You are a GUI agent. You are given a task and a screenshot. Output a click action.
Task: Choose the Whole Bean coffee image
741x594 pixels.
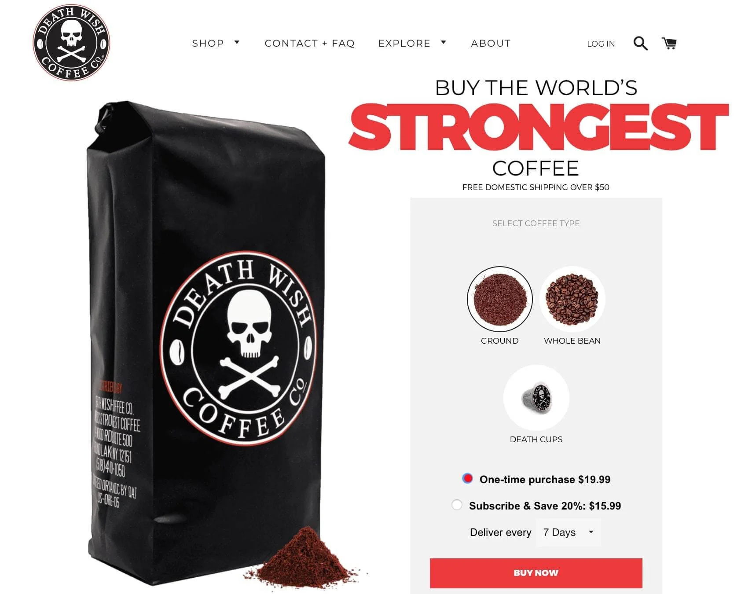point(572,299)
